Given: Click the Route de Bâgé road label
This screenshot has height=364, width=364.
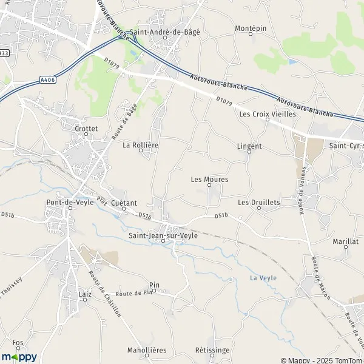Looking at the screenshot, I should click(124, 122).
